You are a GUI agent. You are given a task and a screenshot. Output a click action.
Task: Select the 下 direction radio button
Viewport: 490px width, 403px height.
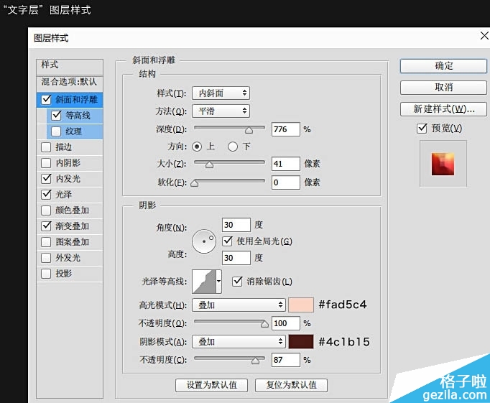[x=232, y=147]
